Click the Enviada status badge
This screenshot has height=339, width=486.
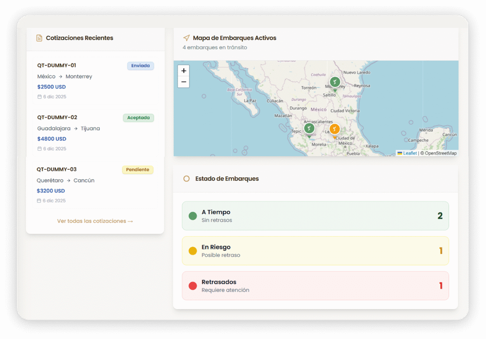coord(140,66)
